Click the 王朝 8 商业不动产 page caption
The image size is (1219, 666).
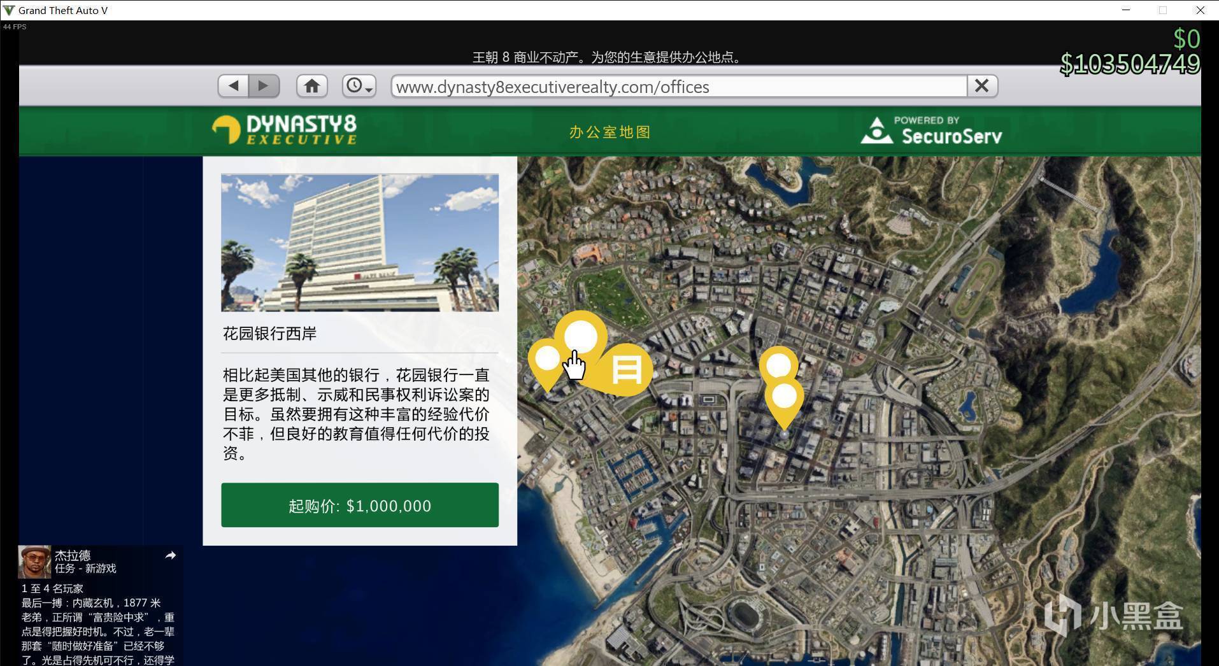608,57
